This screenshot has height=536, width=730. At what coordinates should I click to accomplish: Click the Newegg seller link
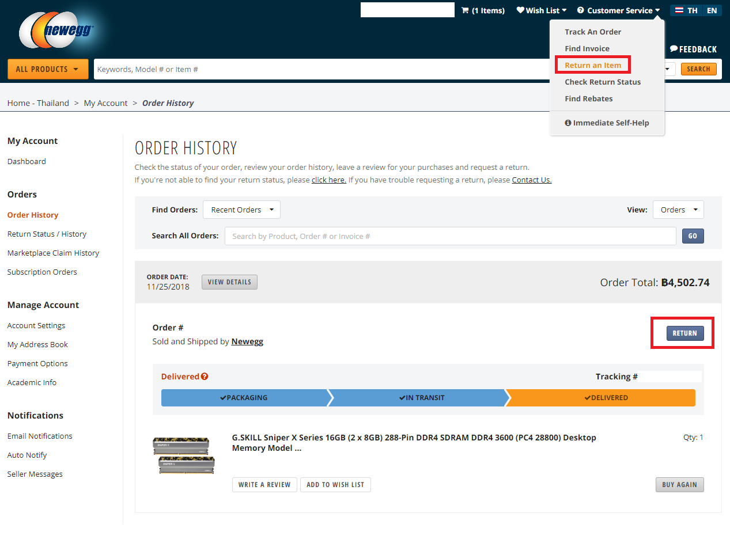(247, 341)
